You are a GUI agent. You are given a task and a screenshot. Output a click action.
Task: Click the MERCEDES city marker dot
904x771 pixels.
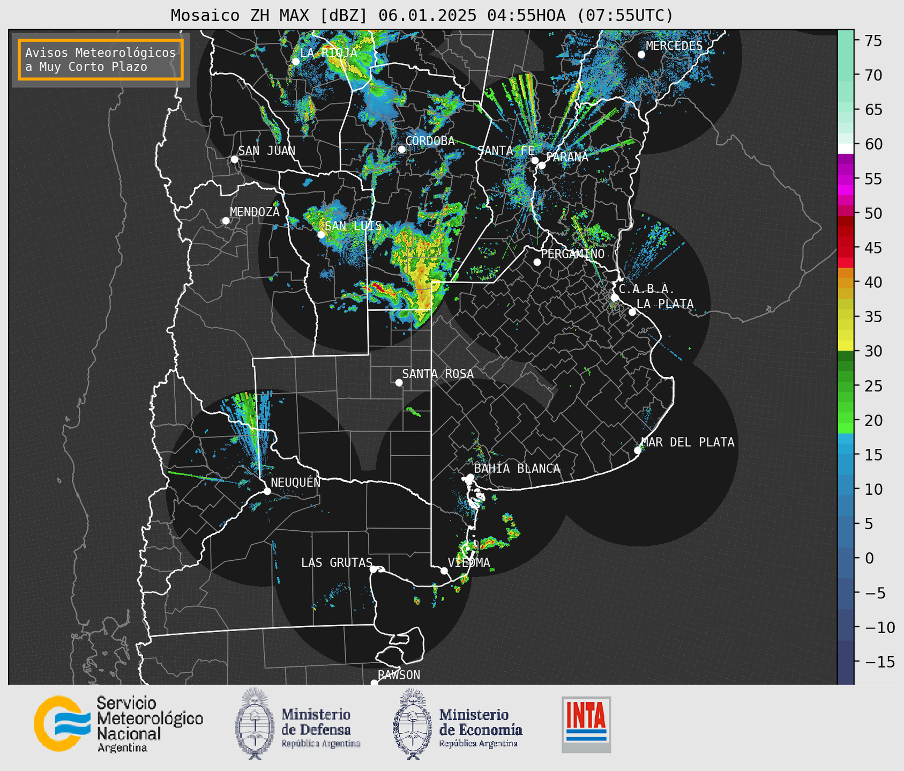click(641, 55)
